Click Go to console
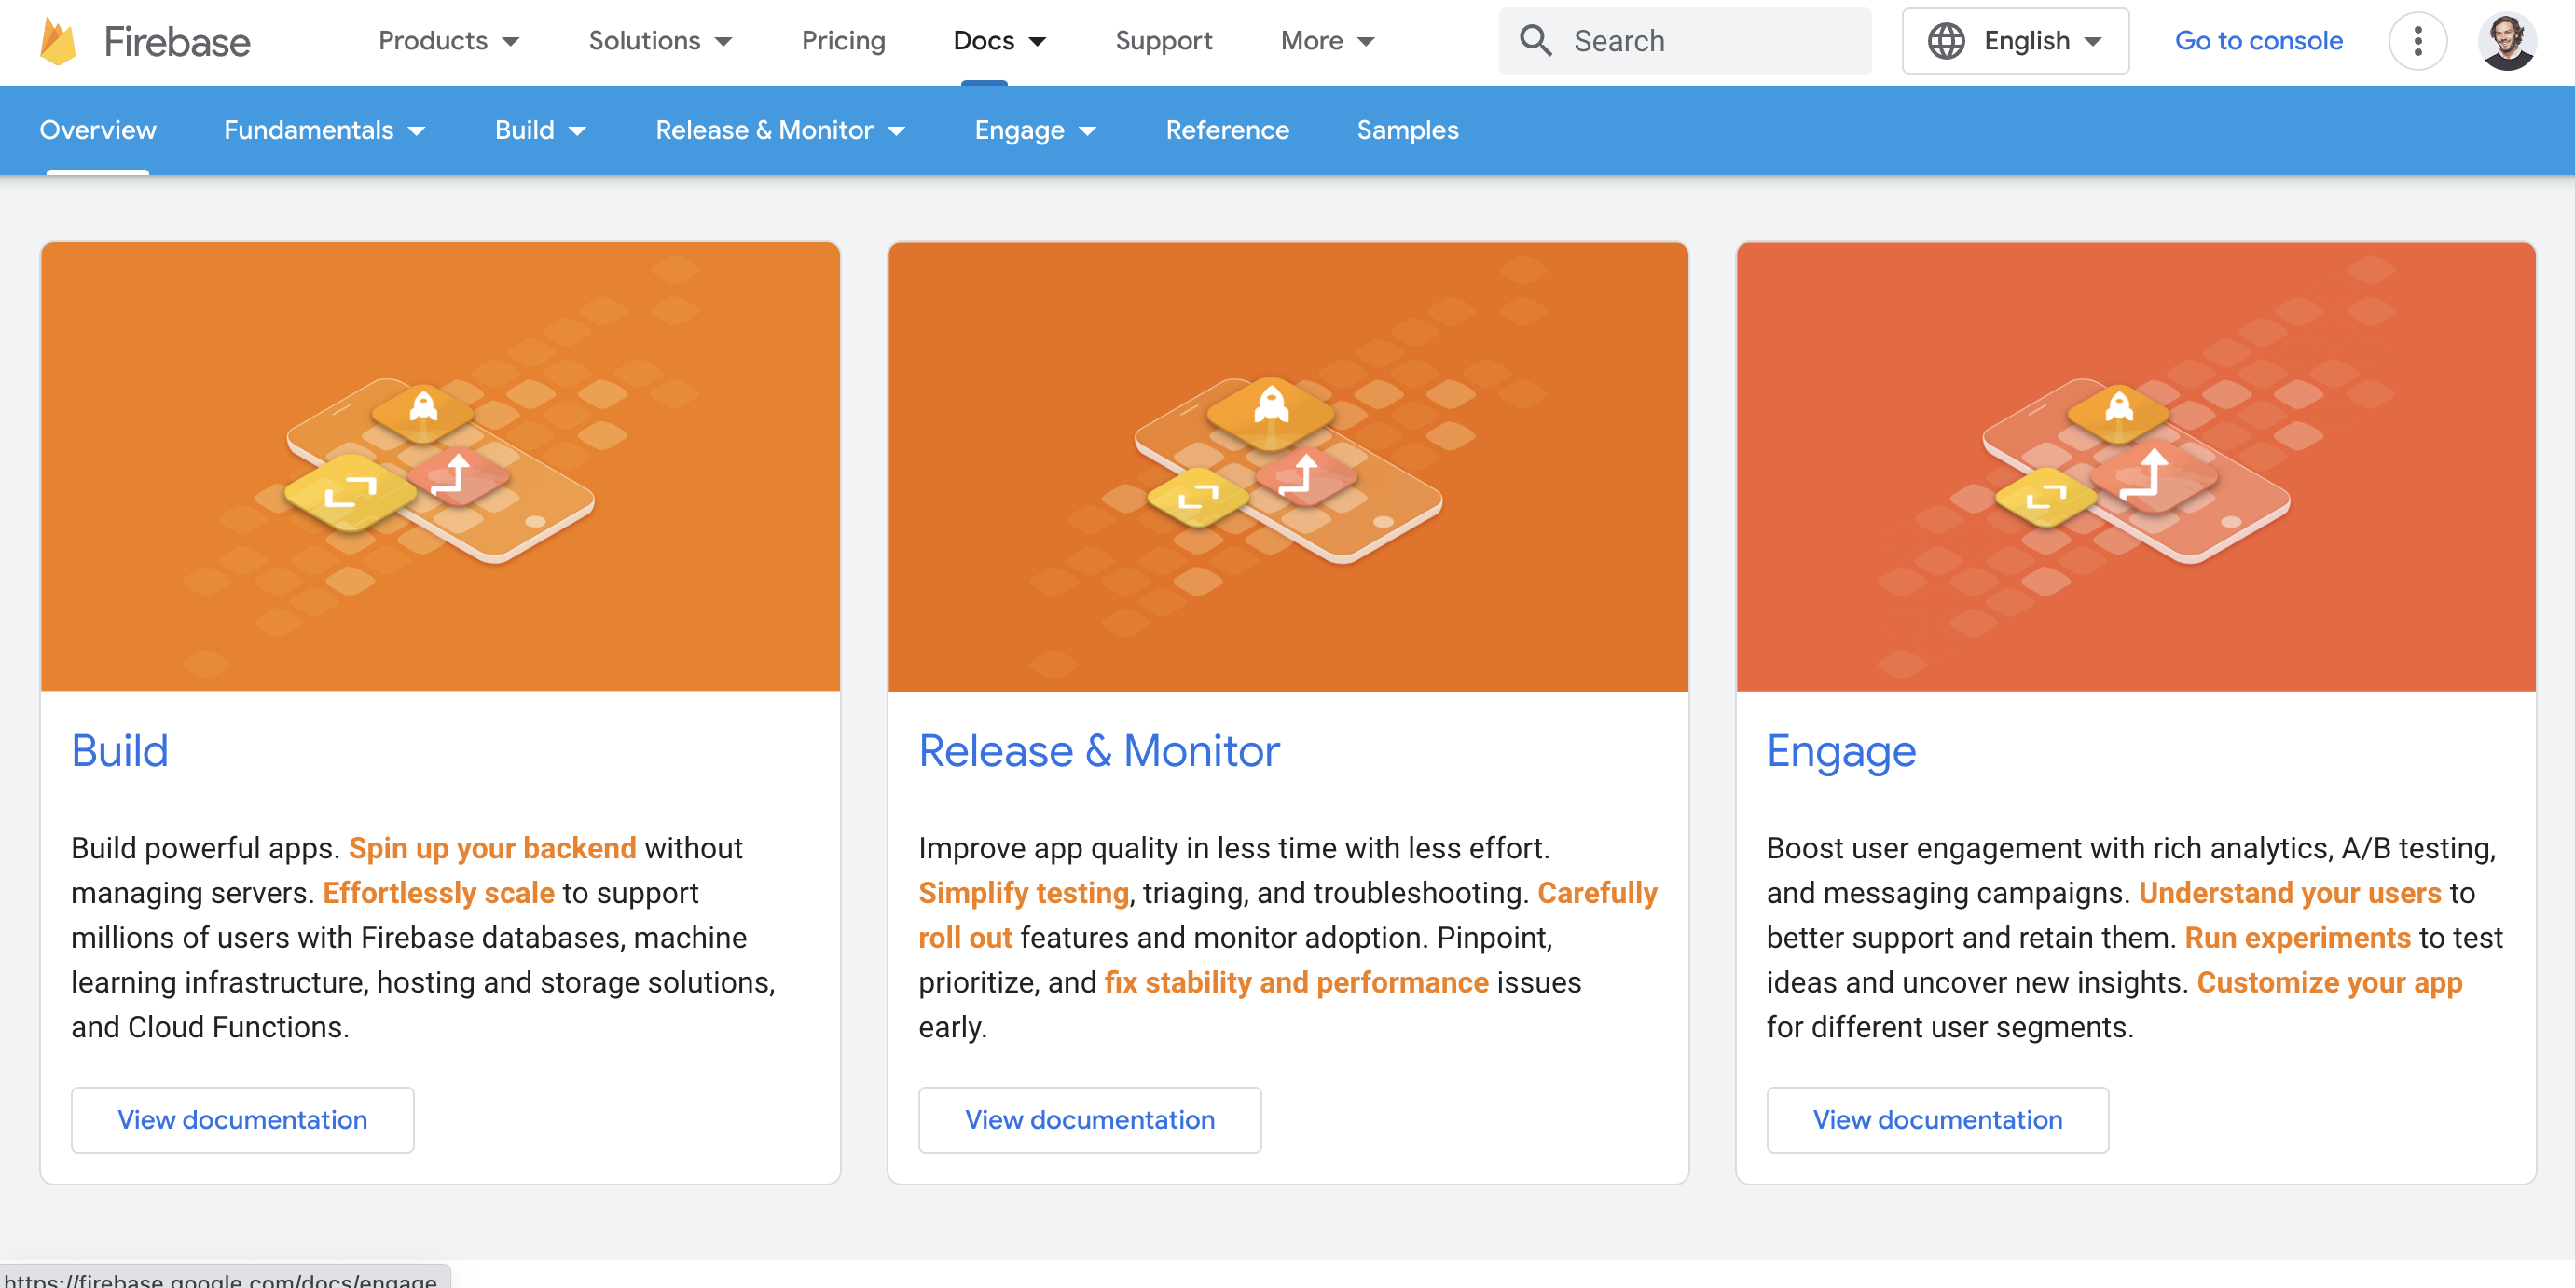The width and height of the screenshot is (2575, 1288). (2259, 41)
